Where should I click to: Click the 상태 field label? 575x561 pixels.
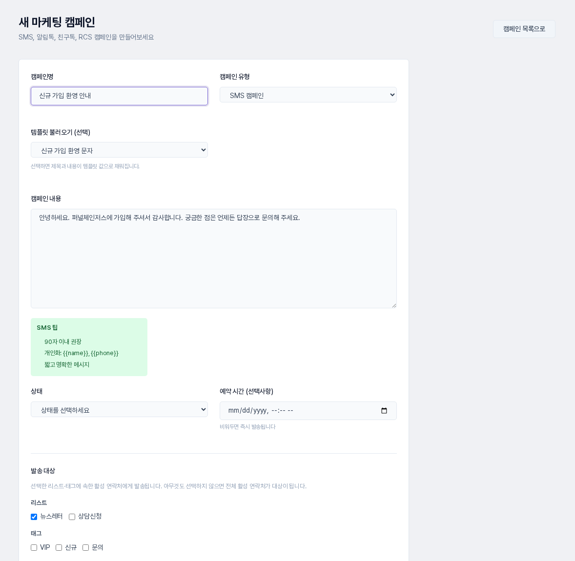click(37, 391)
